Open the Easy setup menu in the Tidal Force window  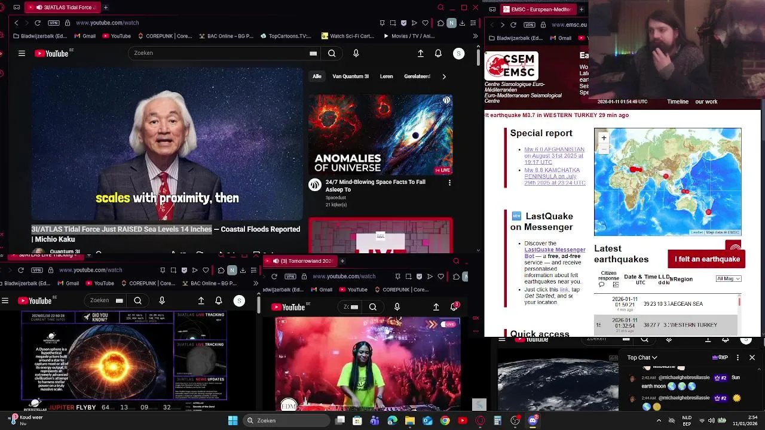coord(473,23)
